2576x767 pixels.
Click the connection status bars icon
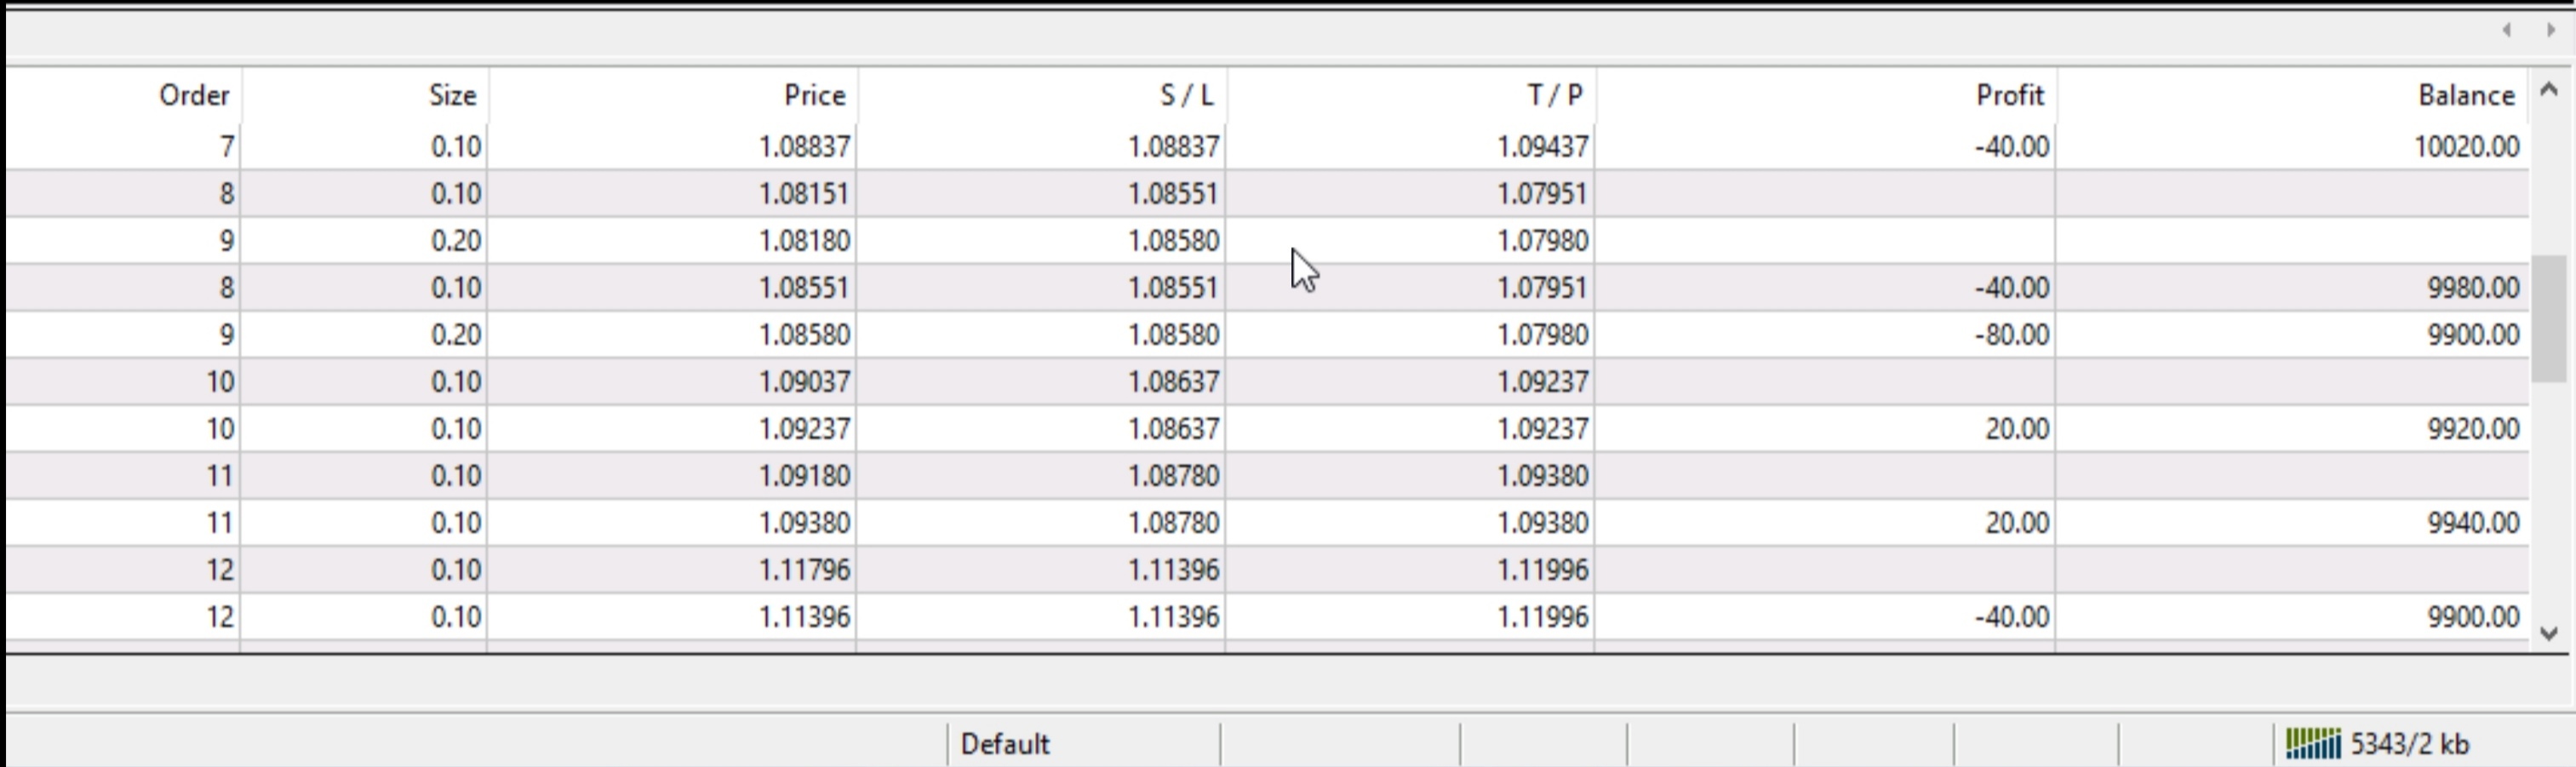[x=2312, y=744]
